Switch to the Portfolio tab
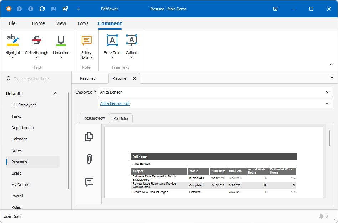Image resolution: width=338 pixels, height=223 pixels. point(121,118)
